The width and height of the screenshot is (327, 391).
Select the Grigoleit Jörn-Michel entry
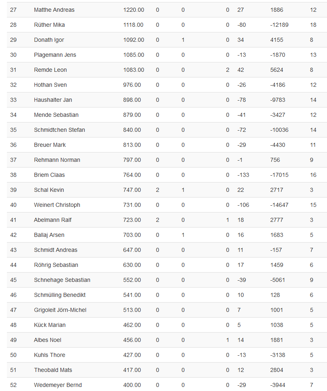tap(60, 310)
